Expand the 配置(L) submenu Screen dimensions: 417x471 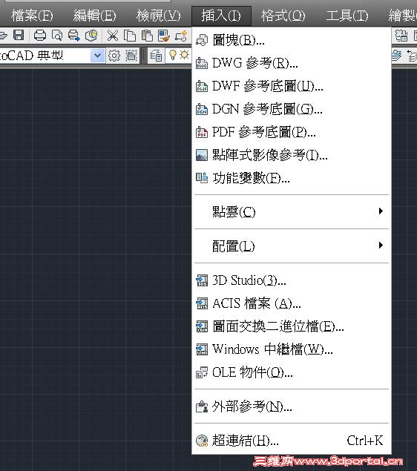point(292,246)
